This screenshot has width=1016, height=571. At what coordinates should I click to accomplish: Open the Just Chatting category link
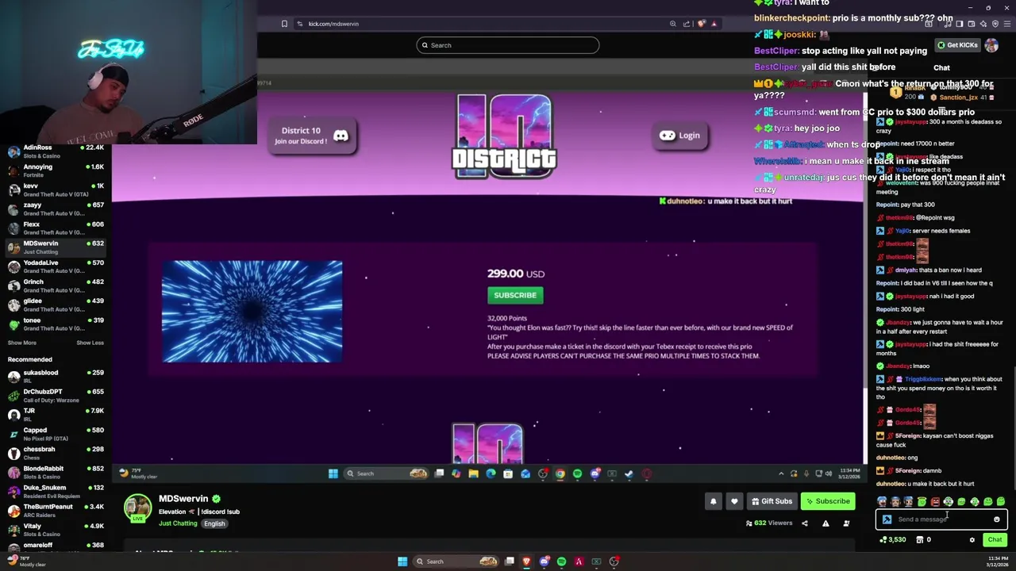coord(178,523)
